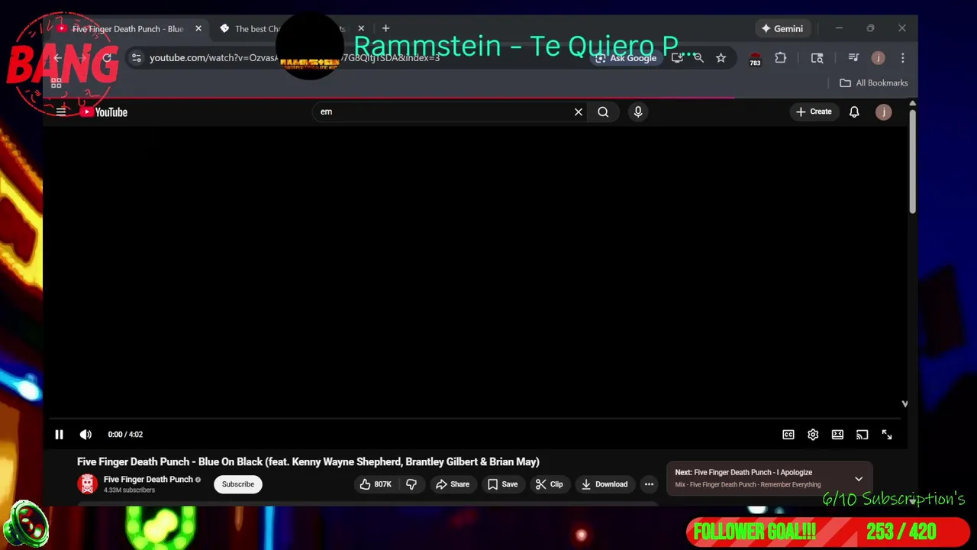
Task: Install app icon in address bar
Action: [676, 58]
